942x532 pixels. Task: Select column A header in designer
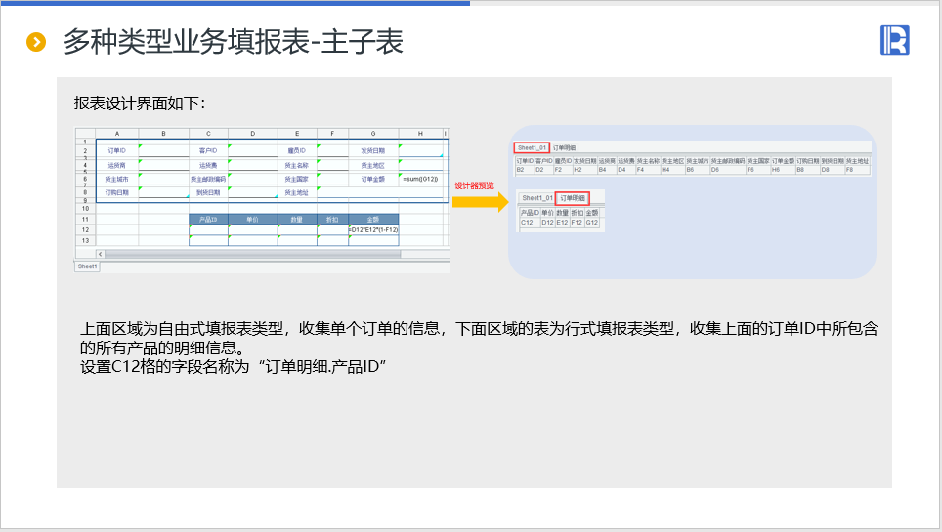(117, 134)
